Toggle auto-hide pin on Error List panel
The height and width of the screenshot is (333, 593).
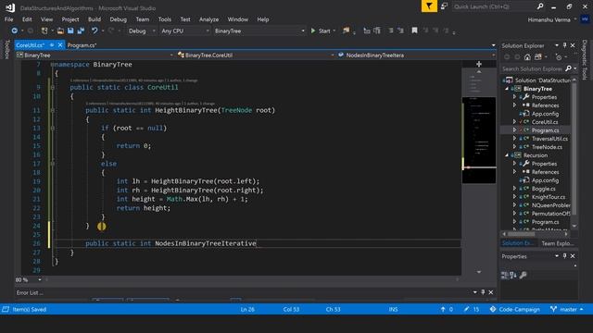483,292
